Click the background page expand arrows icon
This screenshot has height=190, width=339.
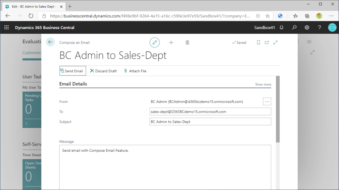[312, 52]
